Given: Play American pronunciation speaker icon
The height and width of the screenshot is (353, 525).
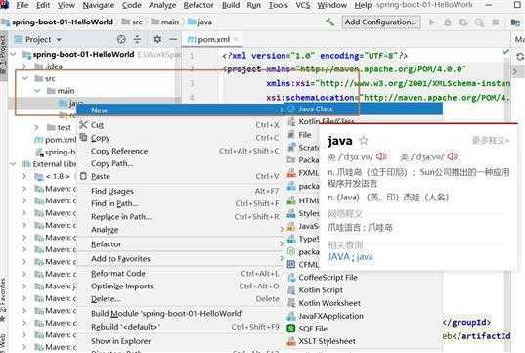Looking at the screenshot, I should pyautogui.click(x=453, y=156).
